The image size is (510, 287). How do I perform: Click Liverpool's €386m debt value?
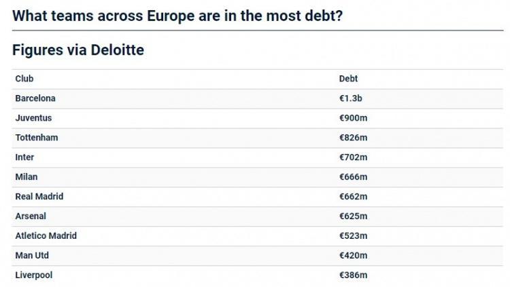click(x=353, y=275)
